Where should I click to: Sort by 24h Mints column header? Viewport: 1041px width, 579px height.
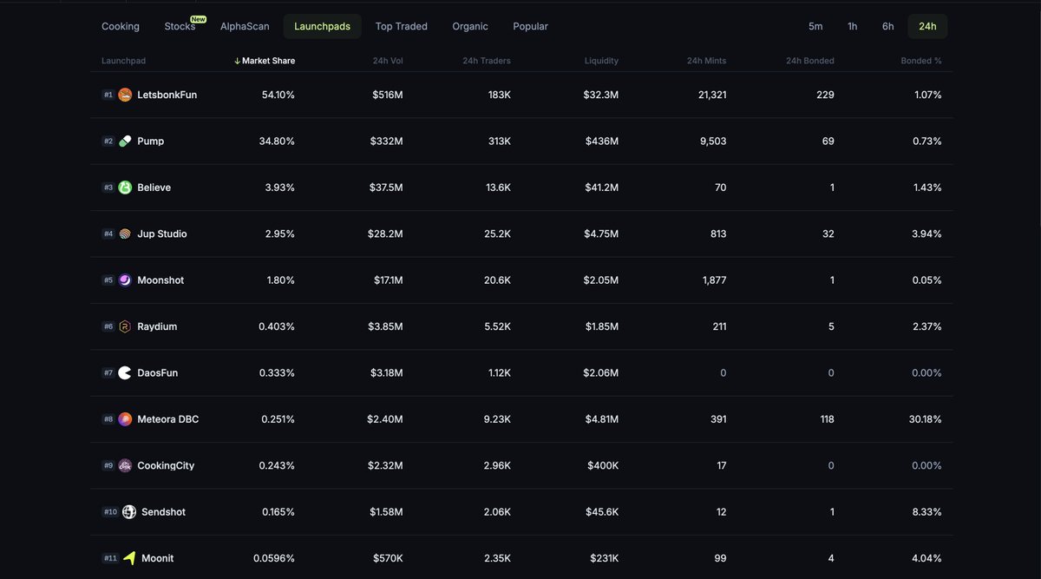[706, 61]
